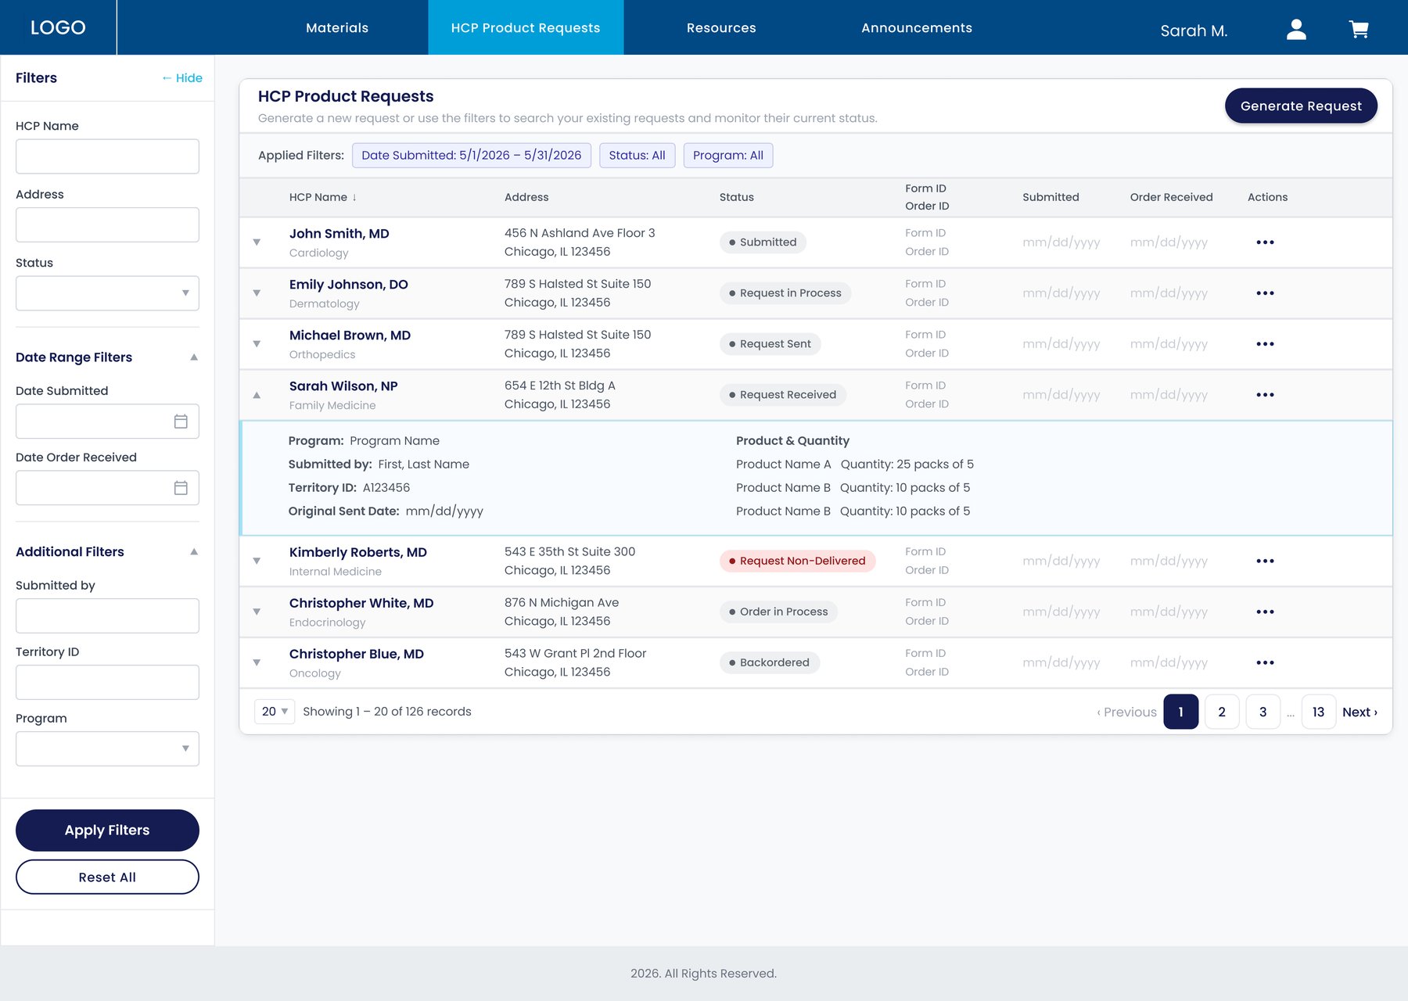Click the HCP Name input field
Viewport: 1408px width, 1001px height.
(107, 156)
